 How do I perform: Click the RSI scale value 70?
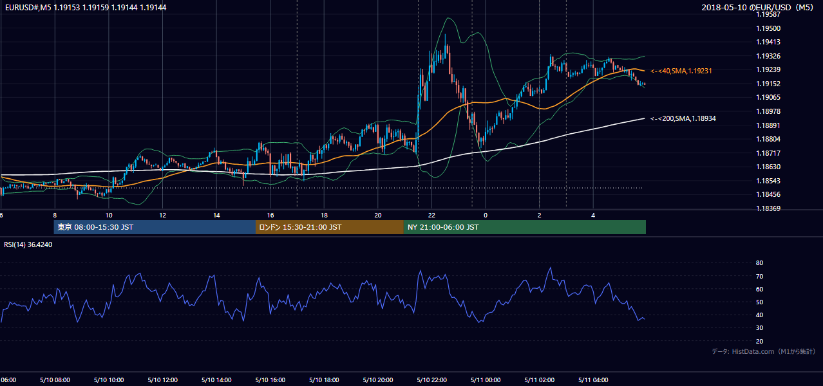pyautogui.click(x=759, y=276)
